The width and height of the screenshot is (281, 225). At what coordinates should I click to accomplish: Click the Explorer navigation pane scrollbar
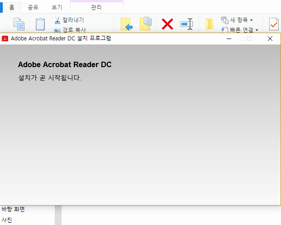[x=58, y=215]
